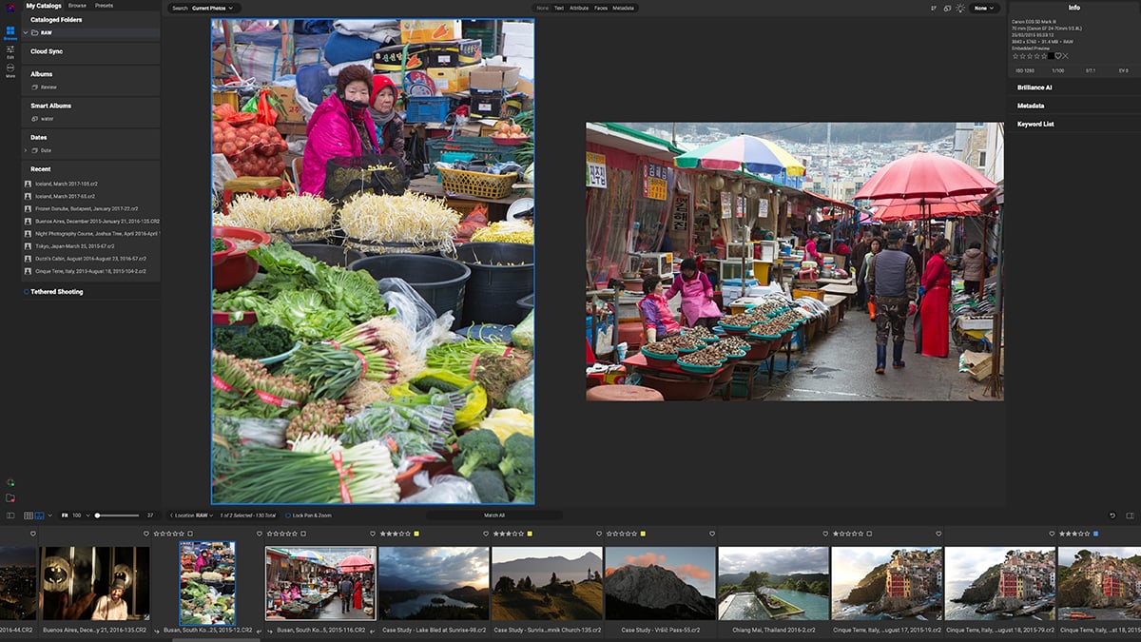Switch to the Presets tab
The height and width of the screenshot is (642, 1141).
tap(104, 6)
